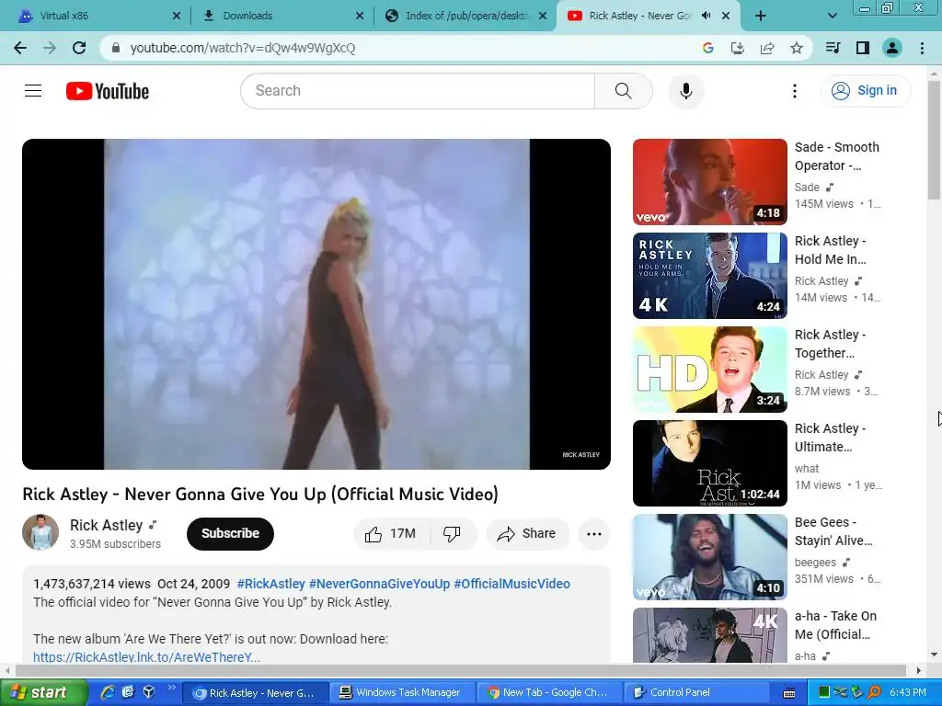Launch Internet Explorer from quick launch
The height and width of the screenshot is (706, 942).
pyautogui.click(x=108, y=692)
